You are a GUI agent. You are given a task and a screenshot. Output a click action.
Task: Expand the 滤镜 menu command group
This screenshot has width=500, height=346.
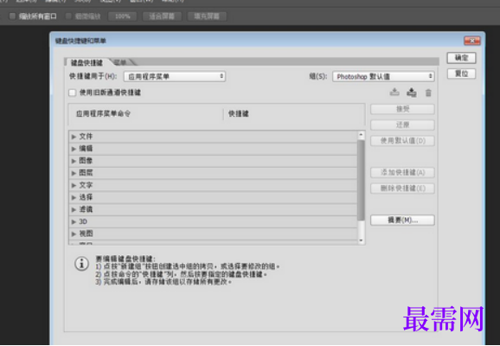[74, 209]
